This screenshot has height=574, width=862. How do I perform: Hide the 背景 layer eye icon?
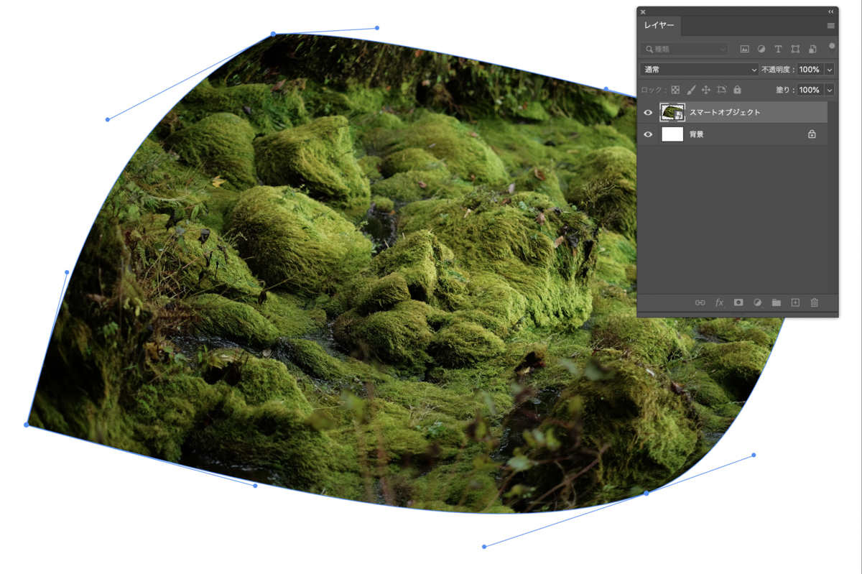coord(649,134)
